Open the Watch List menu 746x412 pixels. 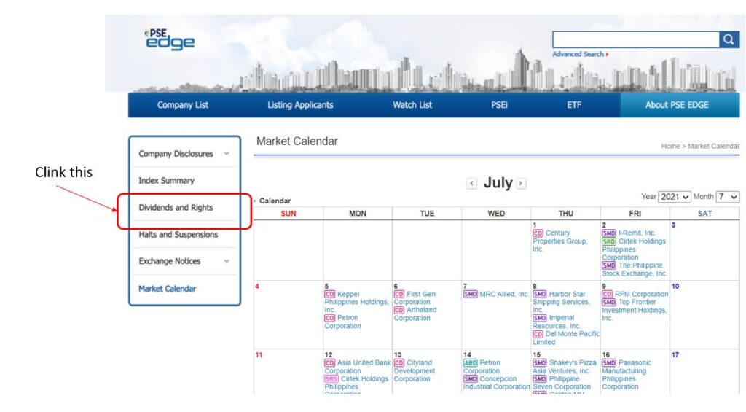coord(412,105)
